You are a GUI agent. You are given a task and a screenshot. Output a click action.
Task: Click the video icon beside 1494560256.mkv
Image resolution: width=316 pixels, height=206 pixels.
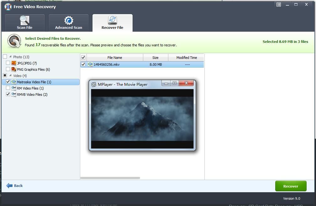point(91,65)
